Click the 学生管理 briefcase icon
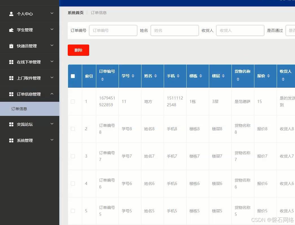The width and height of the screenshot is (295, 225). 11,30
